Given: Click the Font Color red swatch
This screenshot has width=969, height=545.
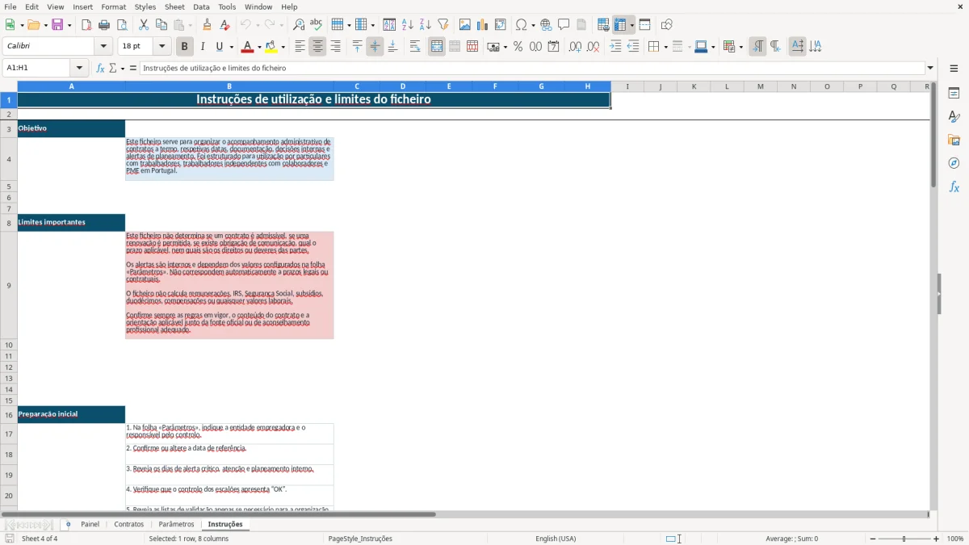Looking at the screenshot, I should tap(248, 47).
